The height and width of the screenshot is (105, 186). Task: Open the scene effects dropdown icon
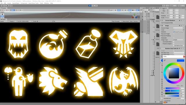(126, 10)
